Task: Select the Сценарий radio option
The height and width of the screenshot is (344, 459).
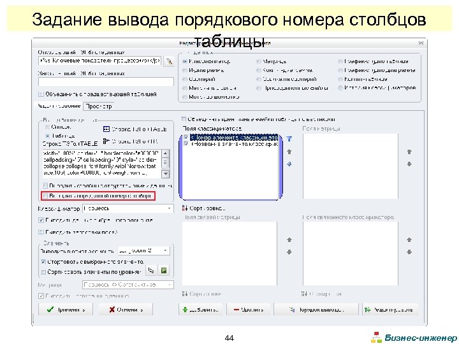Action: pos(185,79)
